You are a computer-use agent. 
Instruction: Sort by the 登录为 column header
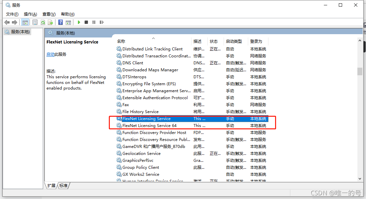(258, 41)
